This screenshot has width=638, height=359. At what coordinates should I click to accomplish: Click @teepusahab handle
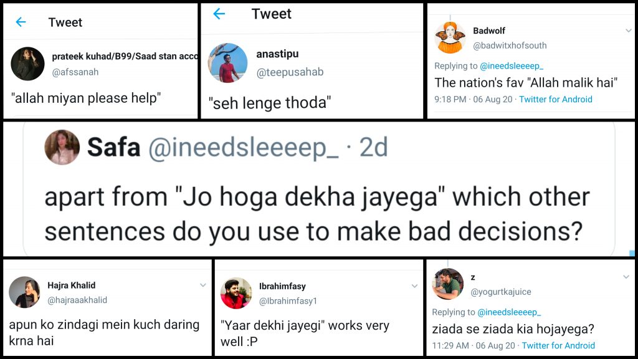tap(290, 72)
